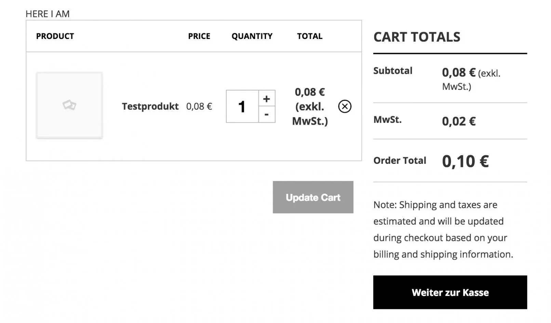Click the Update Cart button
Screen dimensions: 551x323
[x=313, y=197]
